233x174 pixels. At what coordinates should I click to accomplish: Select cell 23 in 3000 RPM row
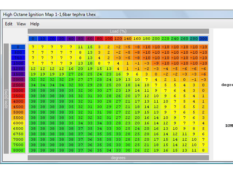(118, 90)
